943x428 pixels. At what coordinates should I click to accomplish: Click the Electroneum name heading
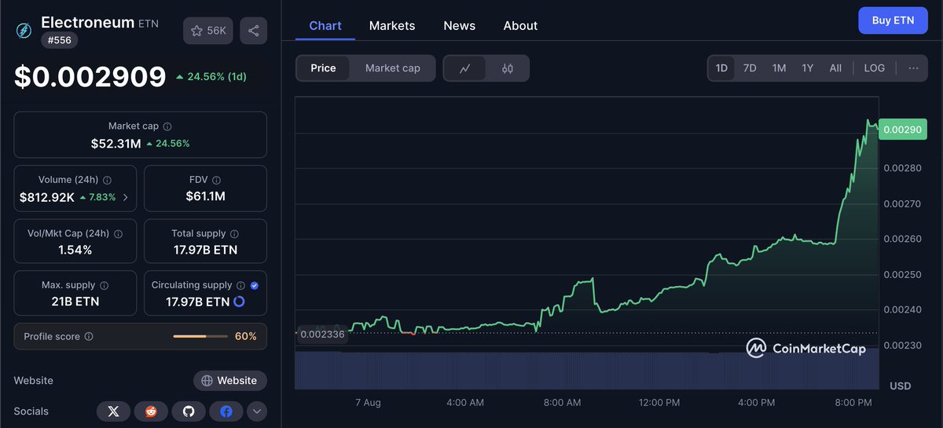click(87, 22)
